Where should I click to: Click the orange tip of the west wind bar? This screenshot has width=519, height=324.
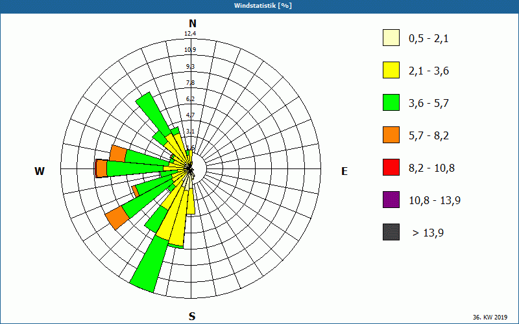(x=101, y=168)
